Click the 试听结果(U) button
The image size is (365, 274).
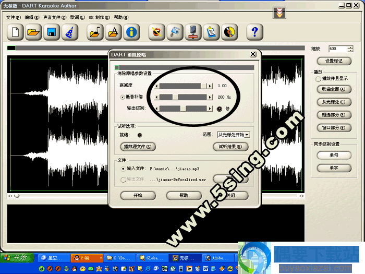230,147
